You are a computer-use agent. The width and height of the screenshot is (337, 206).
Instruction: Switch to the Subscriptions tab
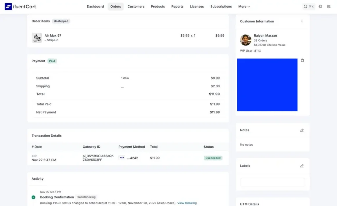[221, 7]
